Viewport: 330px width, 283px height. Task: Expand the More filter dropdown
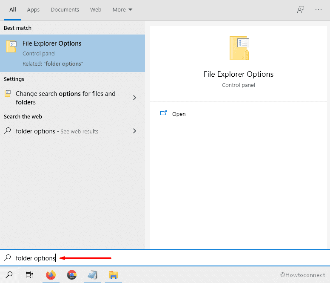[122, 10]
